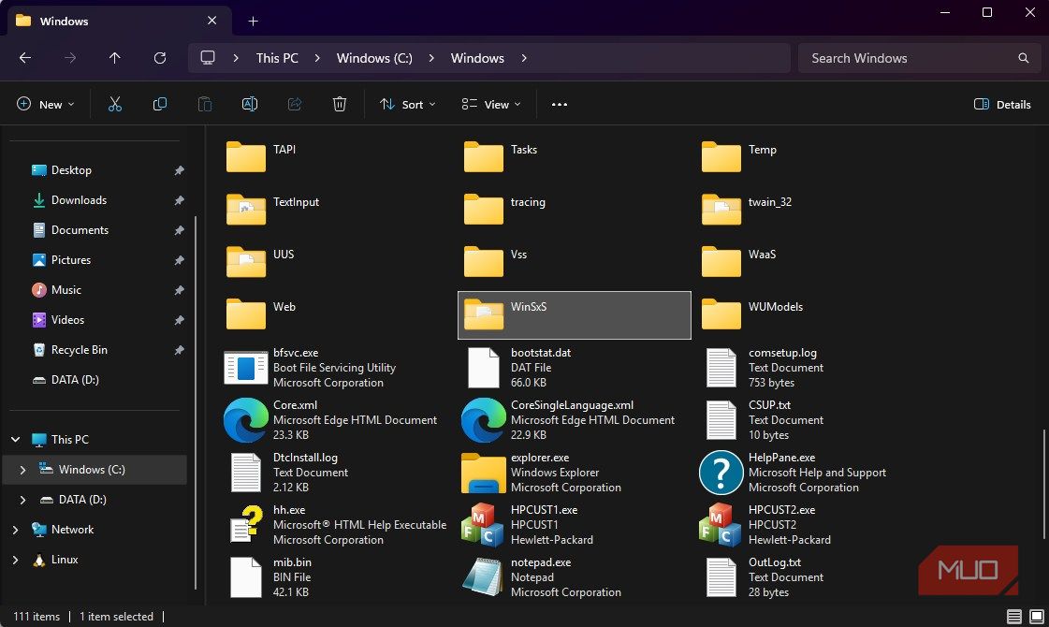This screenshot has width=1049, height=627.
Task: Expand the Network tree node
Action: (15, 530)
